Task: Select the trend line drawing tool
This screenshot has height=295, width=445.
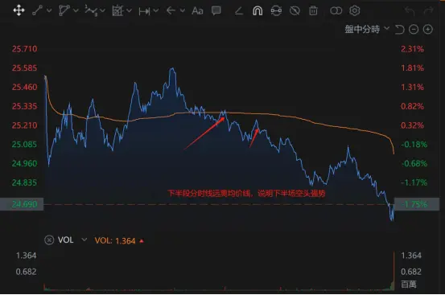Action: 38,10
